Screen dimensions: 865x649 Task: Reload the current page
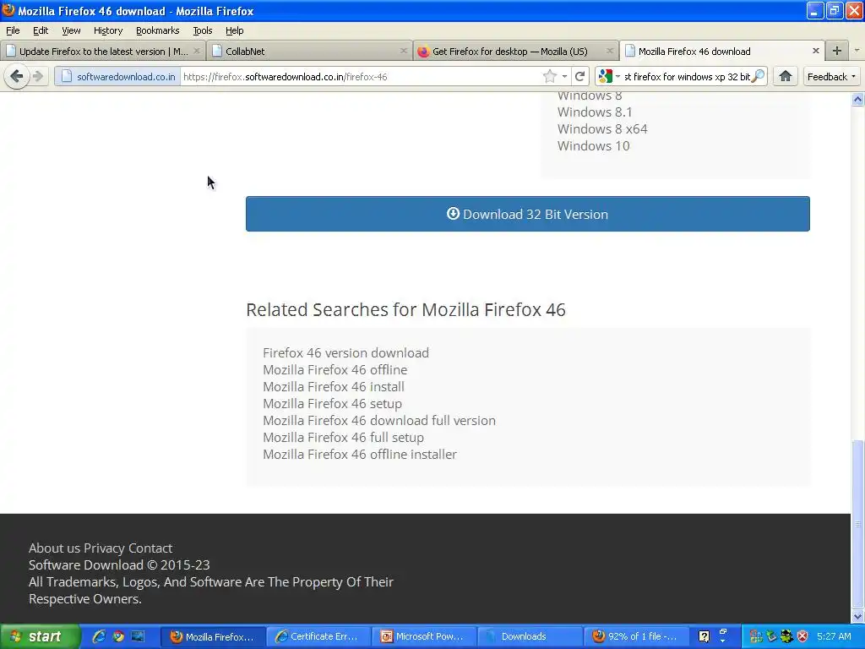pyautogui.click(x=579, y=77)
